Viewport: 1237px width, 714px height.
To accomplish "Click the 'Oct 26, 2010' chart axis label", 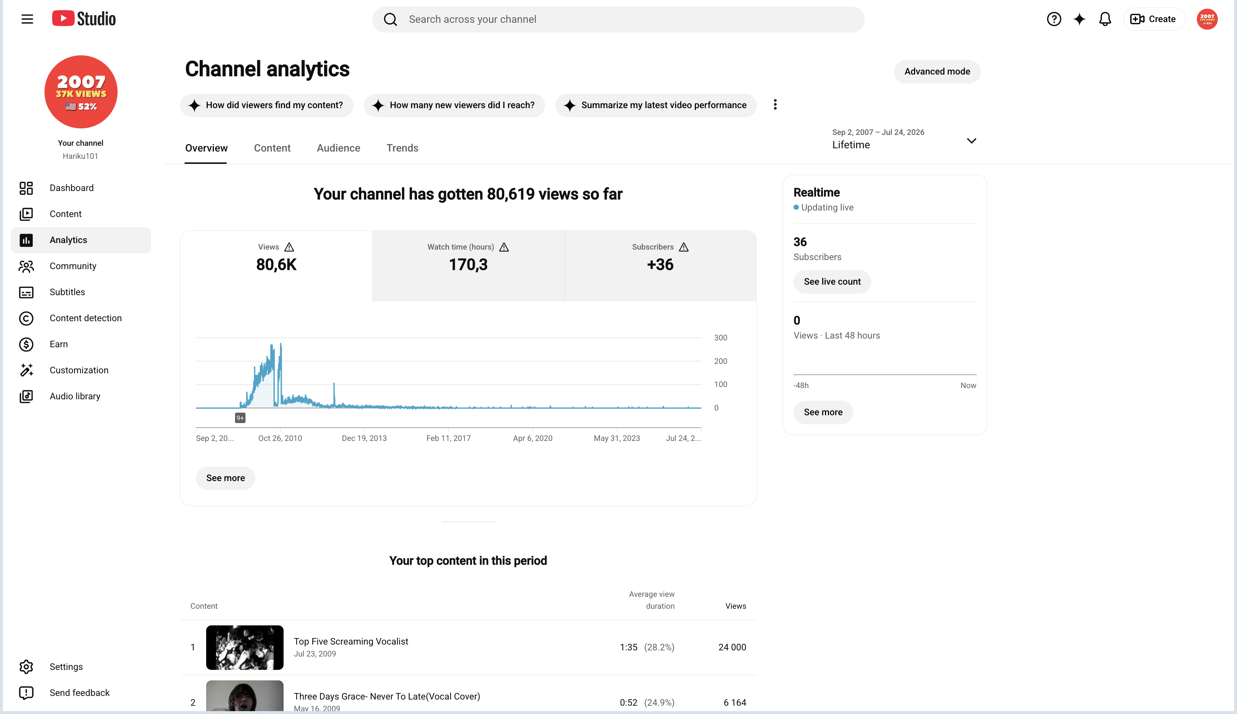I will point(280,438).
